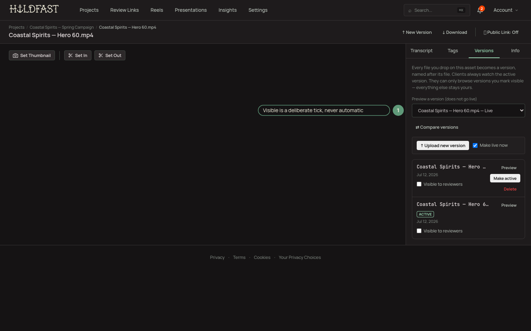Viewport: 531px width, 331px height.
Task: Click the Set Thumbnail button
Action: (32, 56)
